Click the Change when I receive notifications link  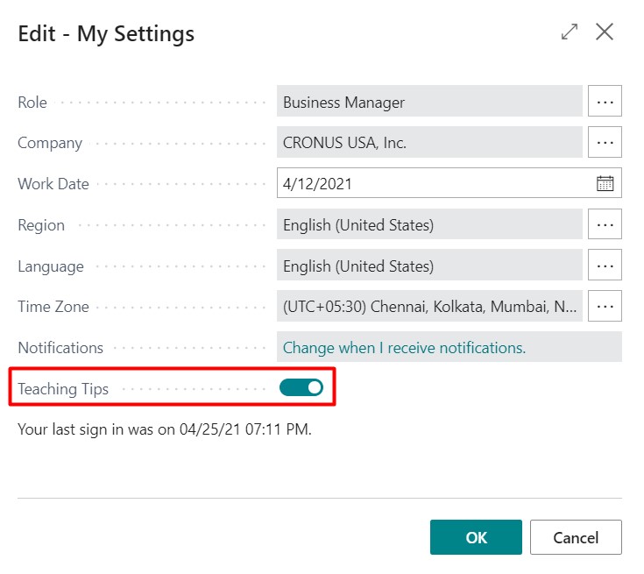click(x=404, y=348)
